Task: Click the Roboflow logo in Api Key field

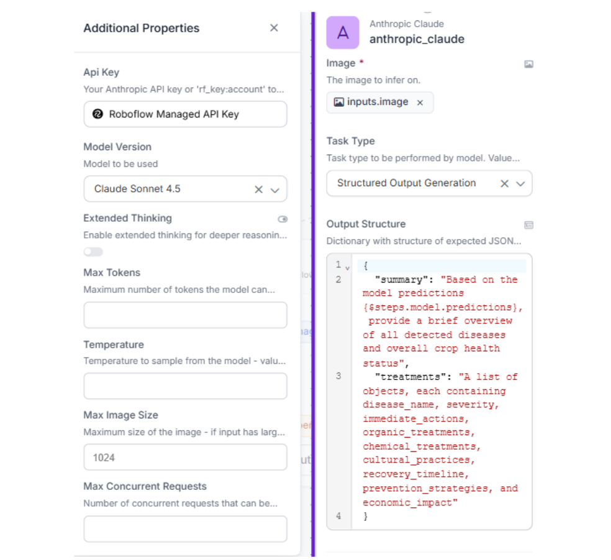Action: coord(97,114)
